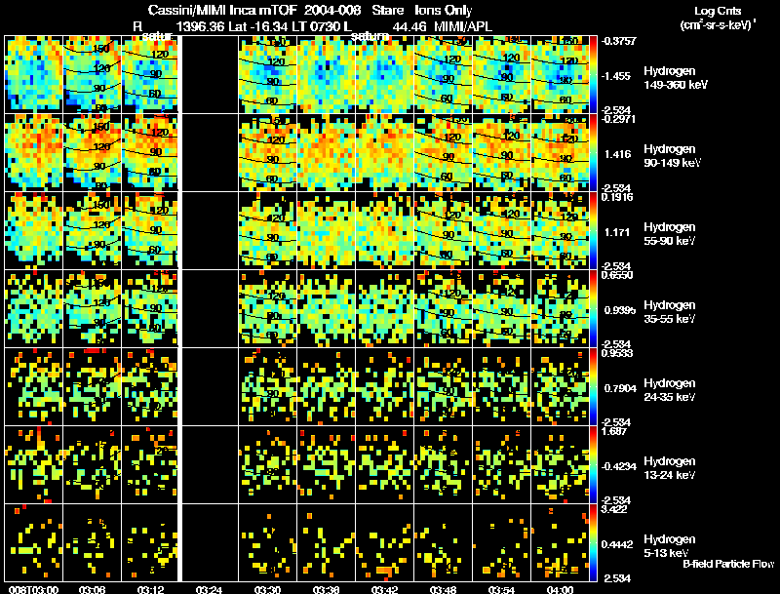Select the 90-149 keV image at 03:06
Viewport: 780px width, 594px height.
click(92, 152)
